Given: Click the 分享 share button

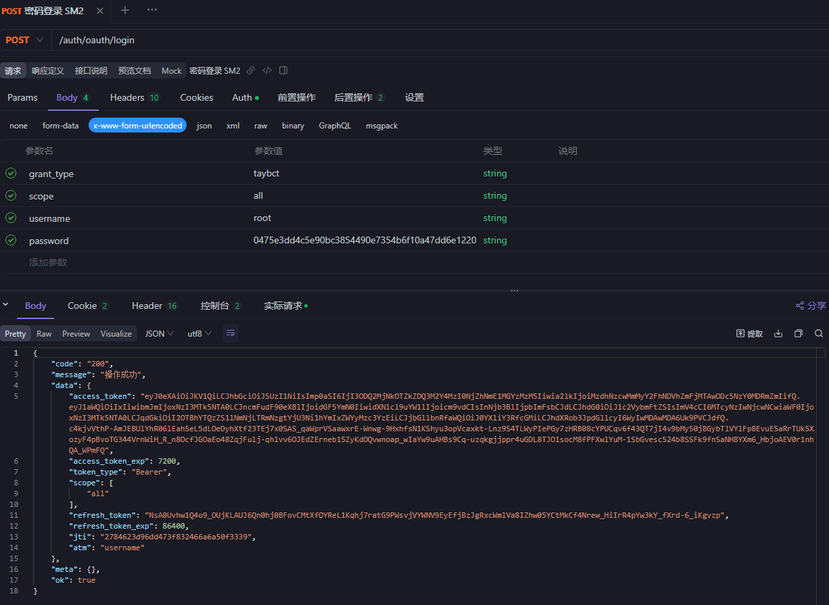Looking at the screenshot, I should 811,306.
